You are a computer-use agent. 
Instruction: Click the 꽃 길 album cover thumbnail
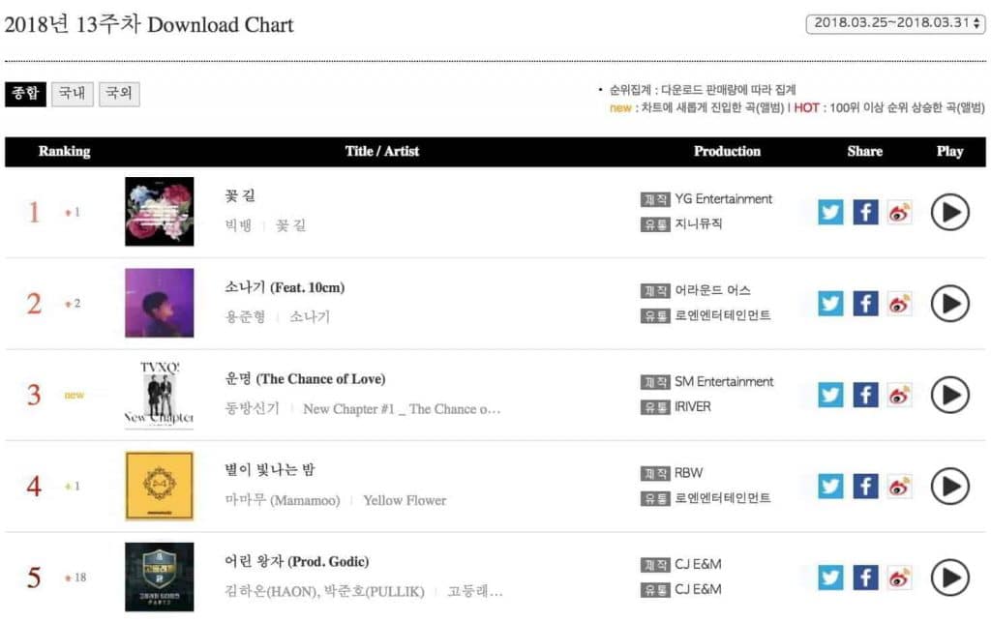coord(160,212)
